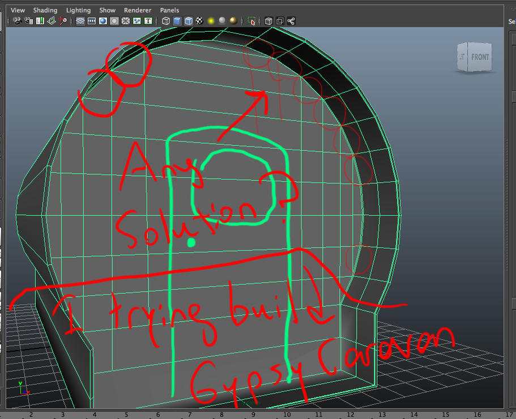
Task: Enable the Film Gate display icon
Action: (x=92, y=21)
